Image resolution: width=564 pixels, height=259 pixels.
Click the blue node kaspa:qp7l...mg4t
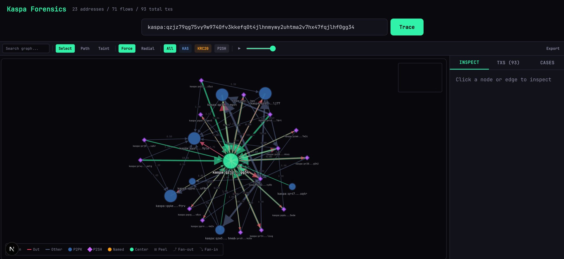coord(222,95)
